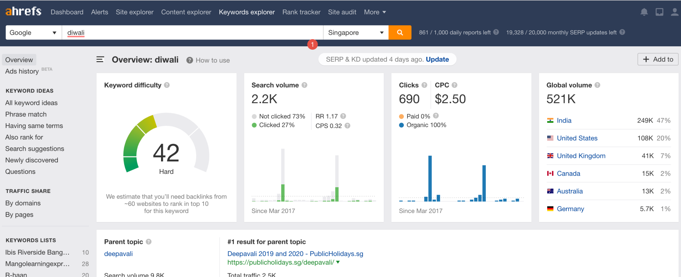
Task: Open Rank tracker
Action: click(301, 12)
